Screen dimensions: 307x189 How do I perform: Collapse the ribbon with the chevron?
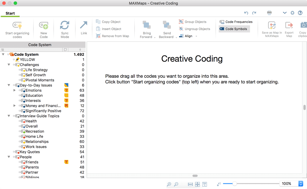click(x=285, y=13)
